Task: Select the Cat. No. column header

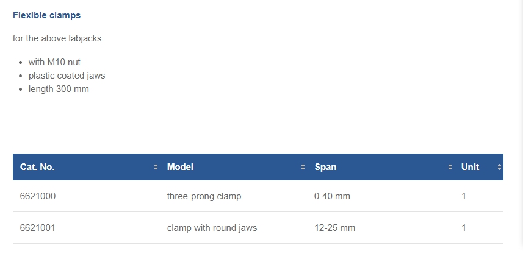Action: coord(37,167)
